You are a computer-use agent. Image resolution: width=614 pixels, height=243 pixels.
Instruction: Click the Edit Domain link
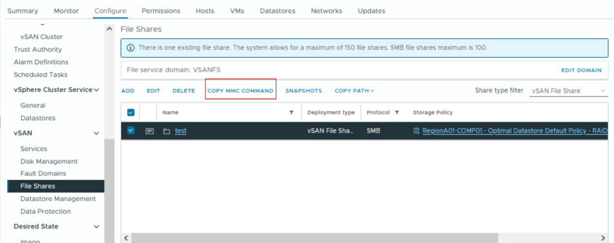[x=581, y=70]
